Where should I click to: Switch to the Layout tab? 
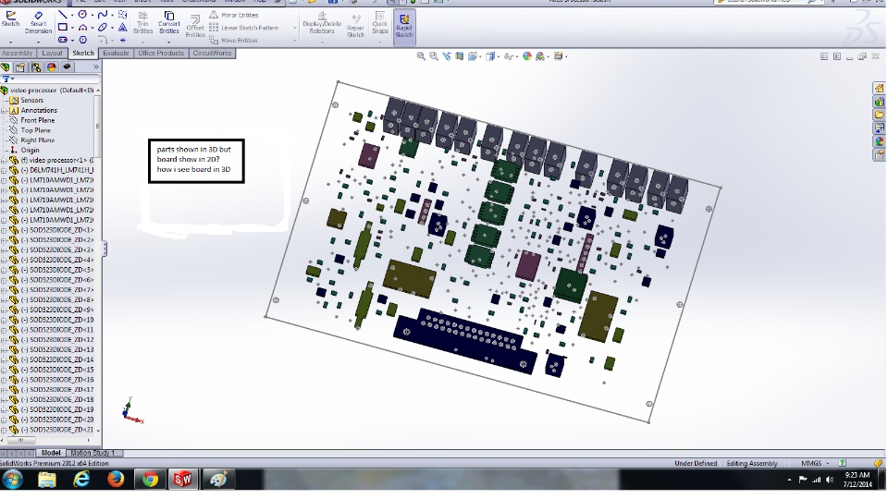pyautogui.click(x=52, y=54)
